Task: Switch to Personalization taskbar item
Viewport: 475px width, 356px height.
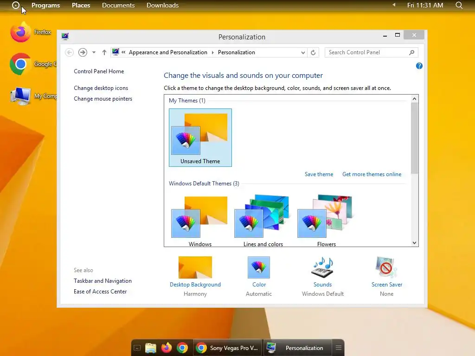Action: click(x=297, y=348)
